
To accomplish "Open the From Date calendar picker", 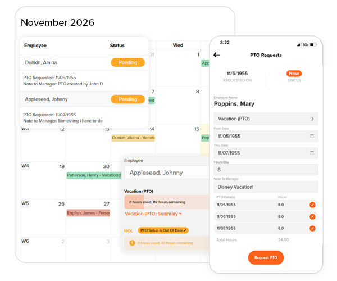I will pyautogui.click(x=312, y=136).
